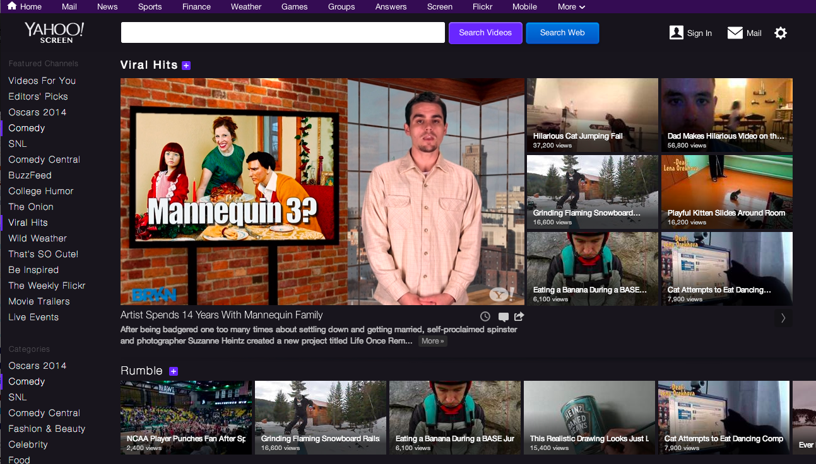The image size is (816, 464).
Task: Play the featured Mannequin 3 video
Action: tap(322, 192)
